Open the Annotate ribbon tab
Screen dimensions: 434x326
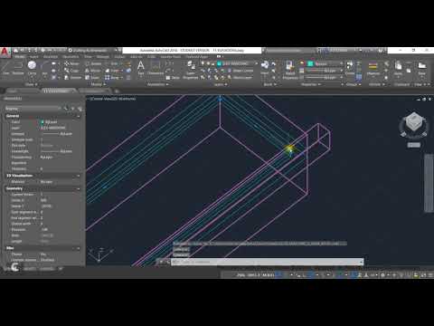51,57
